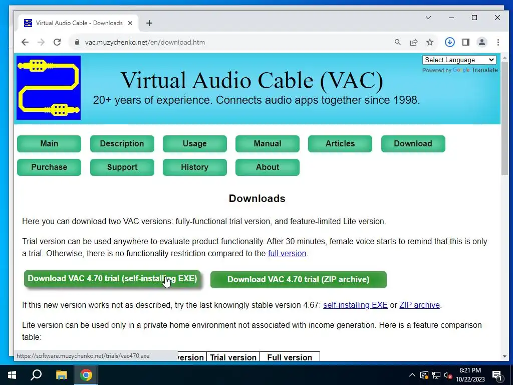Click the tab search chevron
The width and height of the screenshot is (513, 385).
coord(428,18)
